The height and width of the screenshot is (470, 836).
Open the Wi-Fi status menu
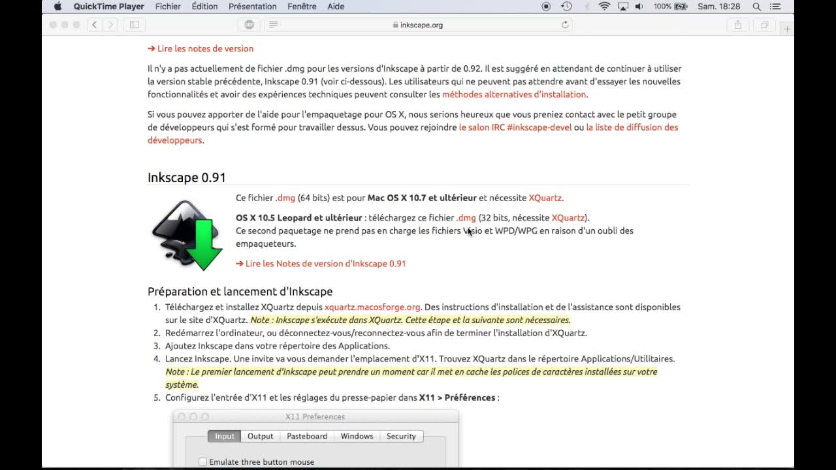point(604,7)
